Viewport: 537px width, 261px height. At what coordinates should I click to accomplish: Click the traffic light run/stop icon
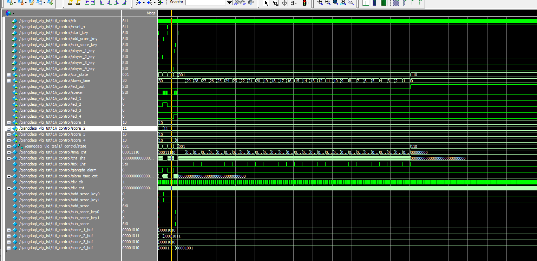(306, 3)
